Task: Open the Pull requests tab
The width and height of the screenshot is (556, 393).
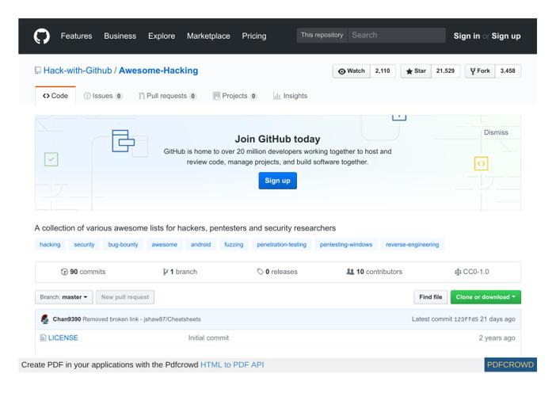Action: click(167, 96)
